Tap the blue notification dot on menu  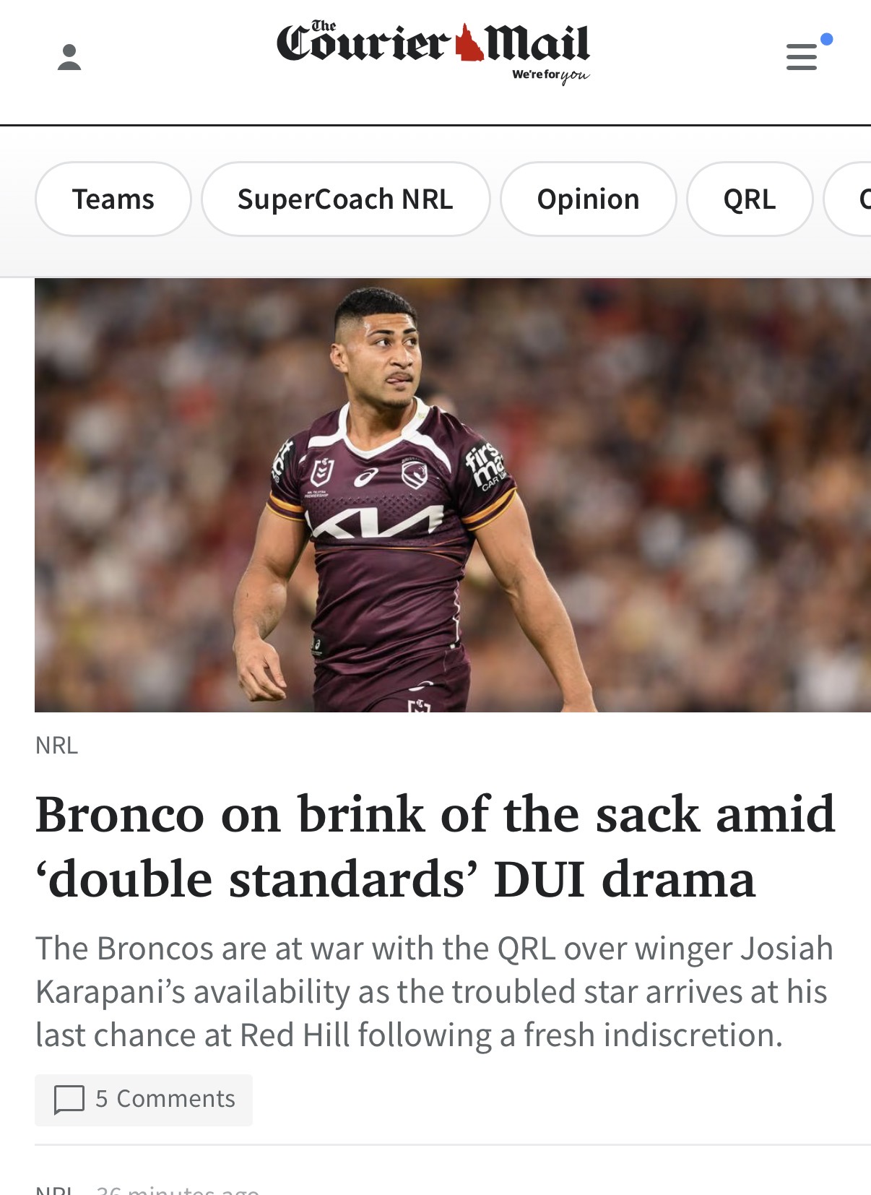click(x=827, y=39)
